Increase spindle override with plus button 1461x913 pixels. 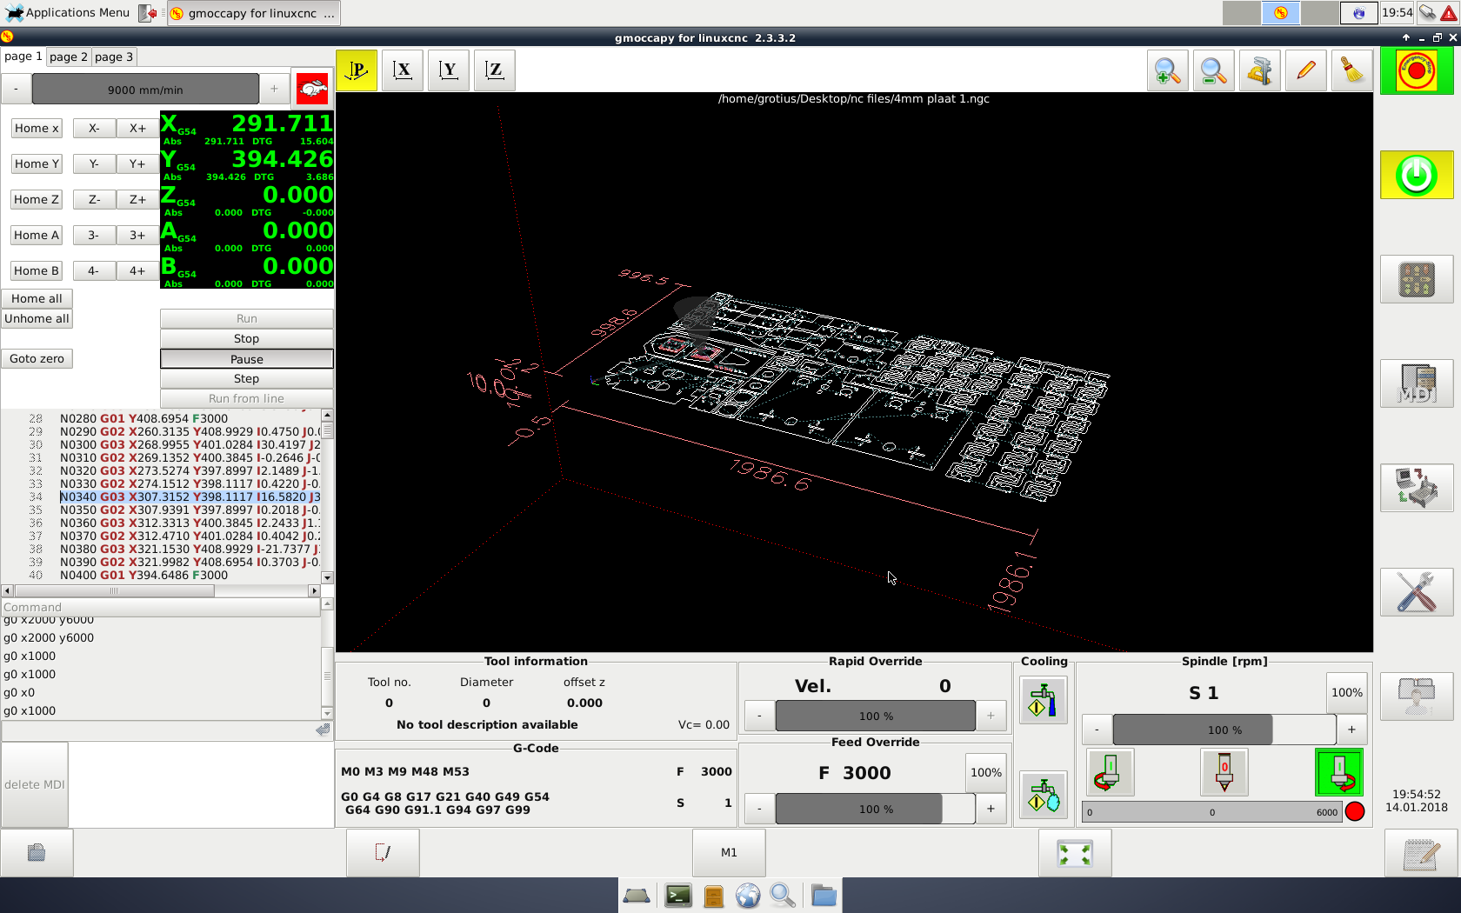coord(1351,730)
